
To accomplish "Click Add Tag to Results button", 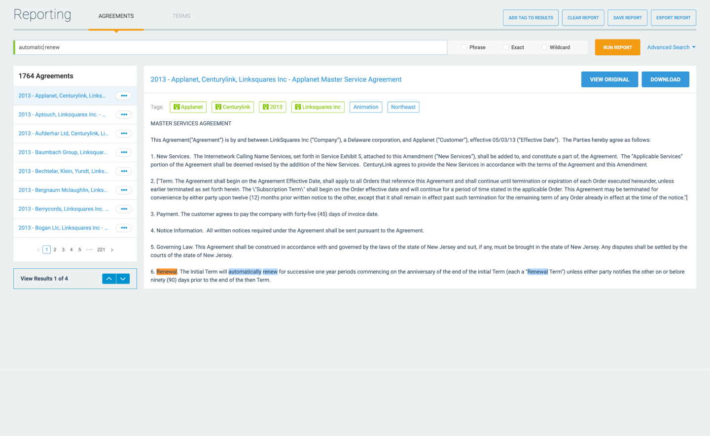I will [x=531, y=18].
